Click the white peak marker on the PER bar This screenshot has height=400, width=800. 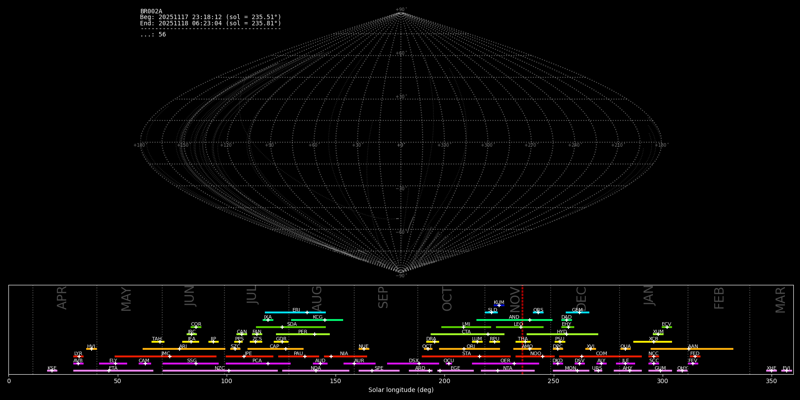tap(314, 334)
